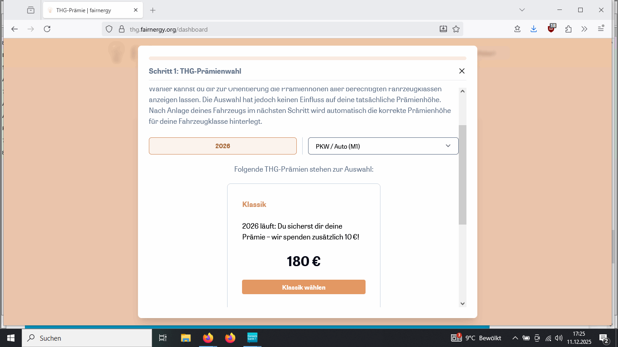Open a new tab with the plus button

click(152, 10)
